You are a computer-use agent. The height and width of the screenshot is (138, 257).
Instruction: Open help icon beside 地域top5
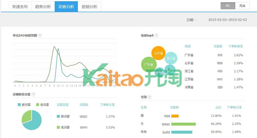[156, 36]
